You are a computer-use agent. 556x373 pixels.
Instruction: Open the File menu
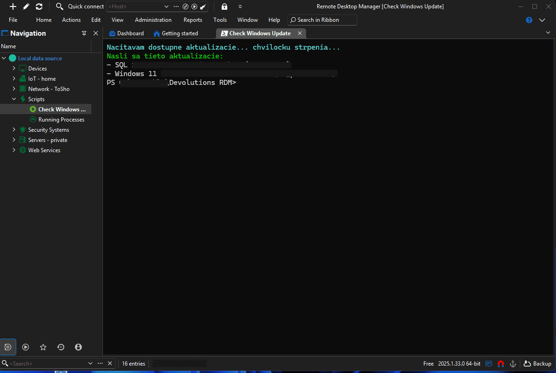point(13,20)
